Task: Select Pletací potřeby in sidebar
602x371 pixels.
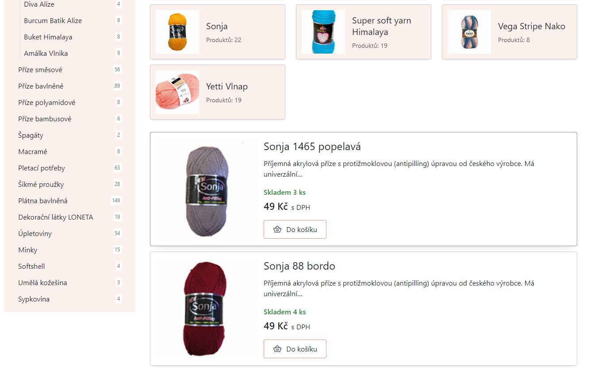Action: pyautogui.click(x=42, y=168)
